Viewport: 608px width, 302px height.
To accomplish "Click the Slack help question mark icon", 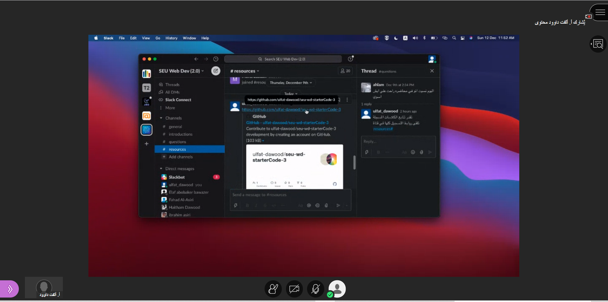I will 350,59.
